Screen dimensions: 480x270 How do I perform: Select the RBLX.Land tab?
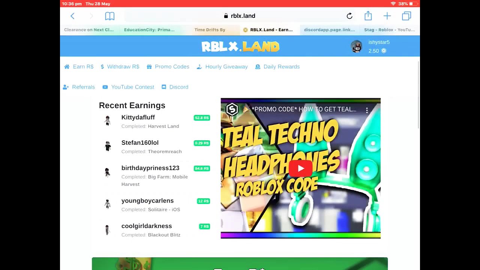pos(270,30)
